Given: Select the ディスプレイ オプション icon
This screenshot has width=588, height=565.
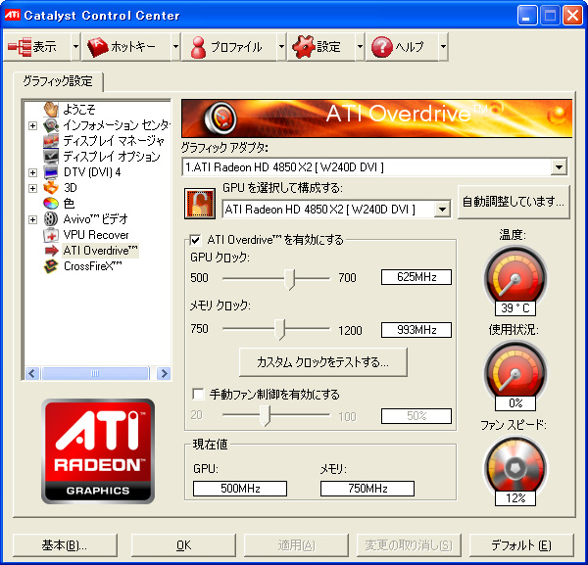Looking at the screenshot, I should point(51,157).
